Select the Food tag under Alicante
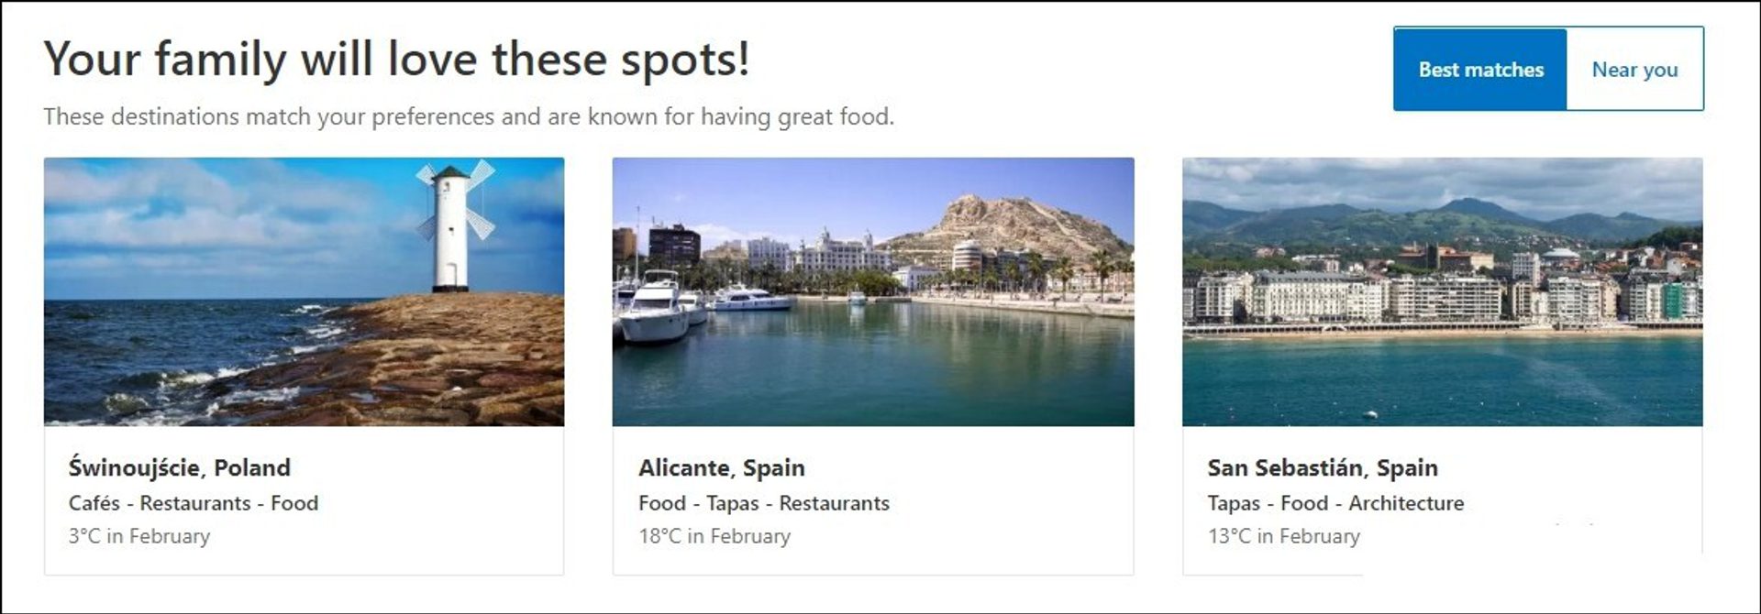 661,502
